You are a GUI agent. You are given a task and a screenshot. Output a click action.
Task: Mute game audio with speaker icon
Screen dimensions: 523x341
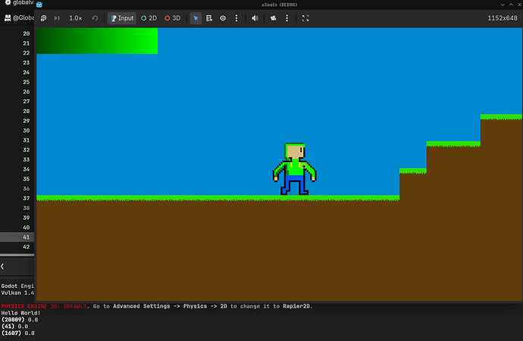[x=255, y=18]
